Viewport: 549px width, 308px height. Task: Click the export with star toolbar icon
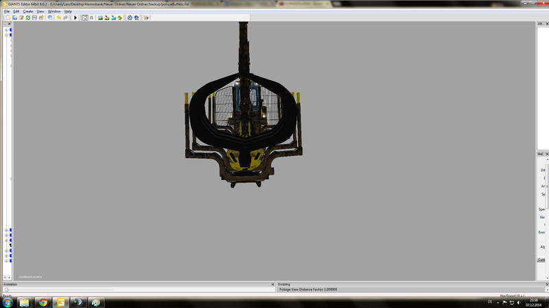tap(41, 18)
